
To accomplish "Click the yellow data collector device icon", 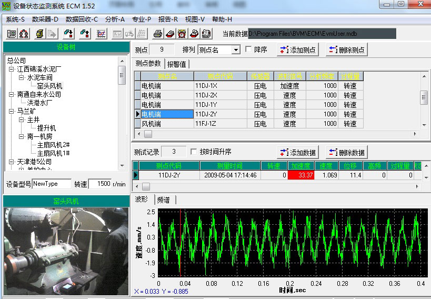I will (39, 34).
